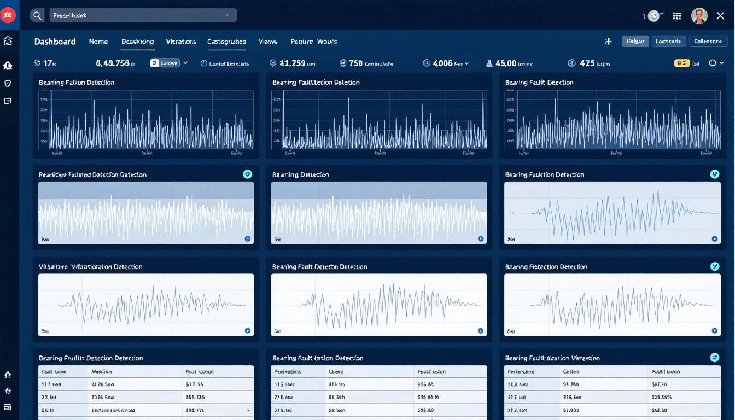This screenshot has height=420, width=735.
Task: Click the Locneeds button at top right
Action: click(668, 41)
